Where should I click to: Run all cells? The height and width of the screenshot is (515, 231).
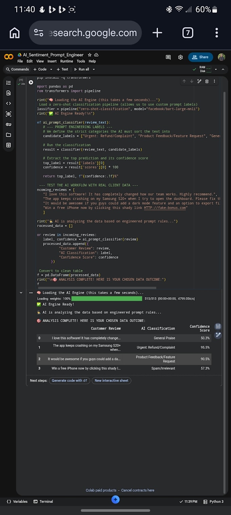82,69
